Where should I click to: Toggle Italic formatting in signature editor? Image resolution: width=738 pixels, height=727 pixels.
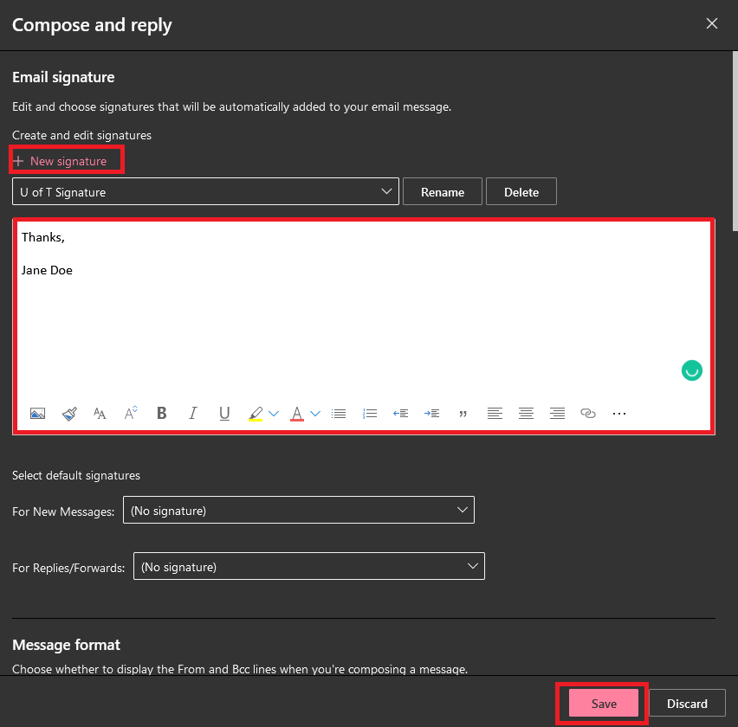193,414
